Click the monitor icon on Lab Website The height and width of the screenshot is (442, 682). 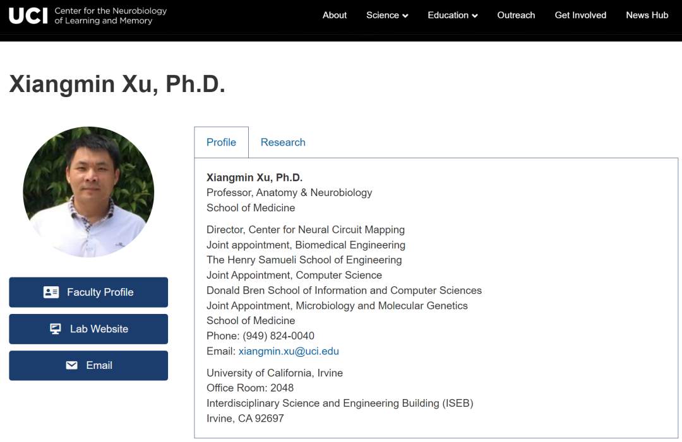pos(56,329)
